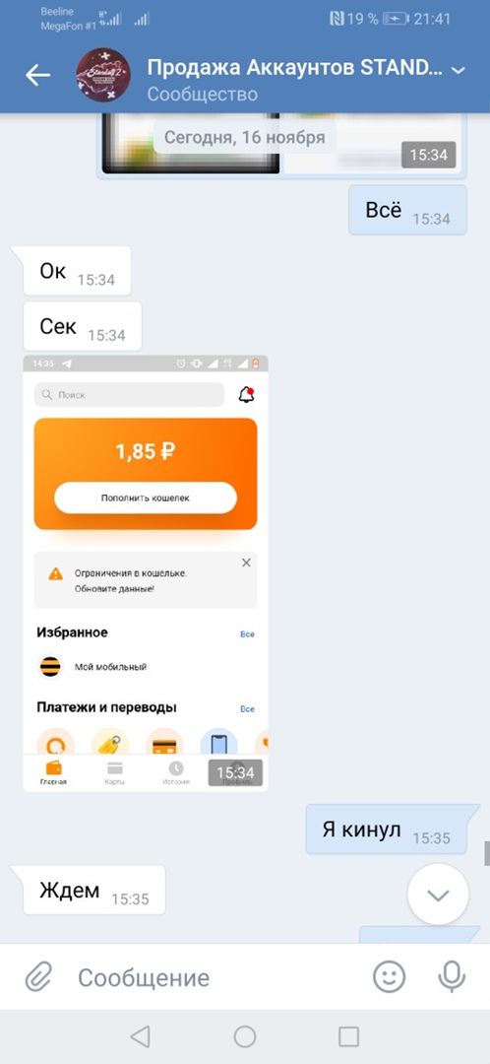This screenshot has height=1064, width=490.
Task: Select the 'Я кинул' message bubble
Action: [387, 830]
